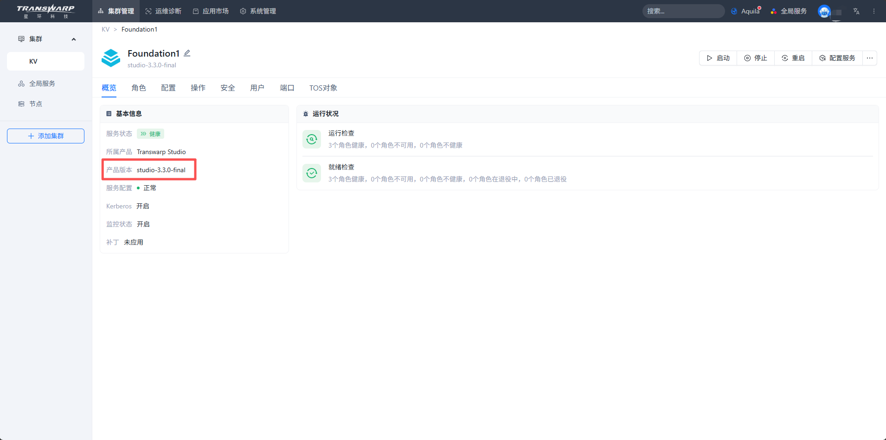Switch to the 角色 tab
This screenshot has width=886, height=440.
(139, 88)
